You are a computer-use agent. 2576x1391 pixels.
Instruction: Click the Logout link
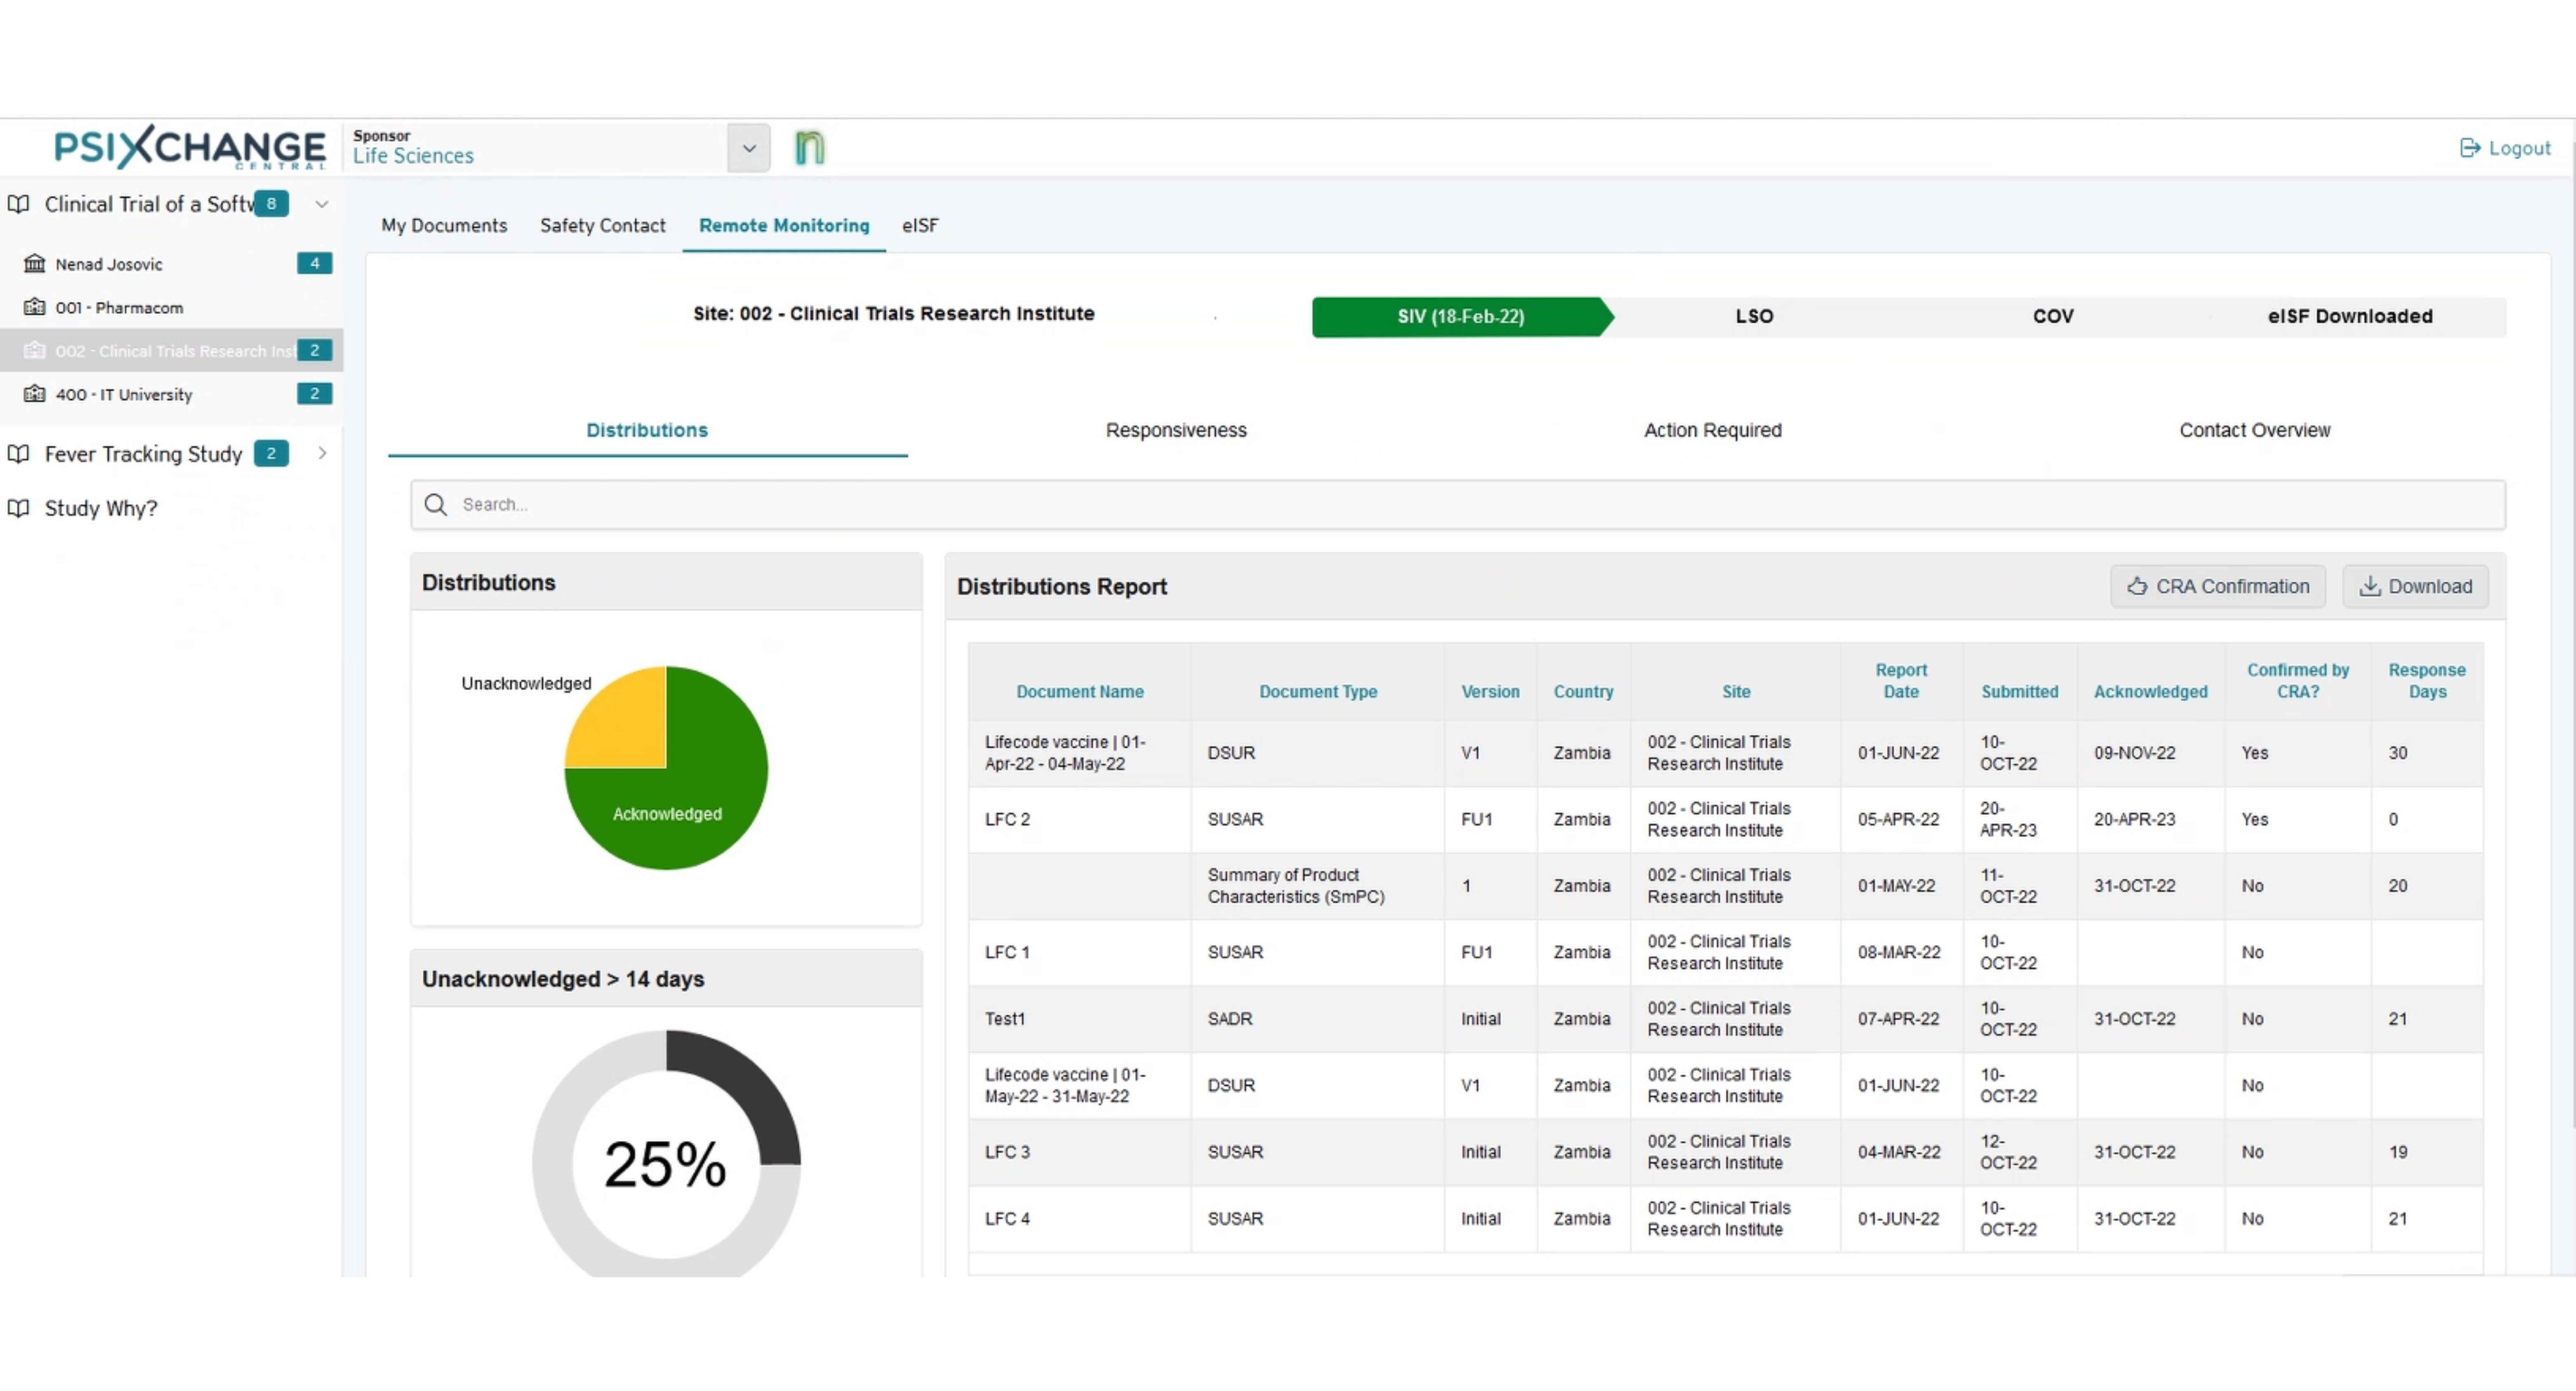(x=2506, y=148)
